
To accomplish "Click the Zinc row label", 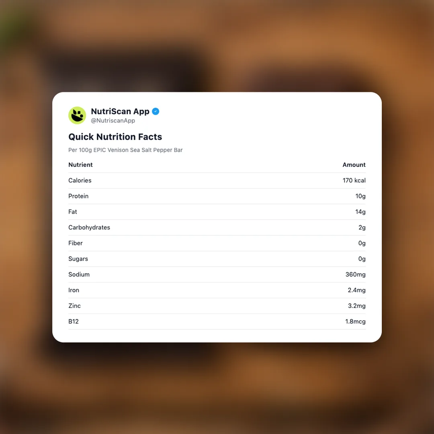I will (74, 306).
